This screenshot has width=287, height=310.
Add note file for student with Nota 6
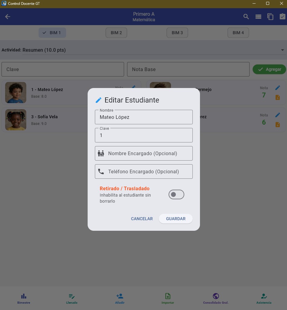click(278, 125)
